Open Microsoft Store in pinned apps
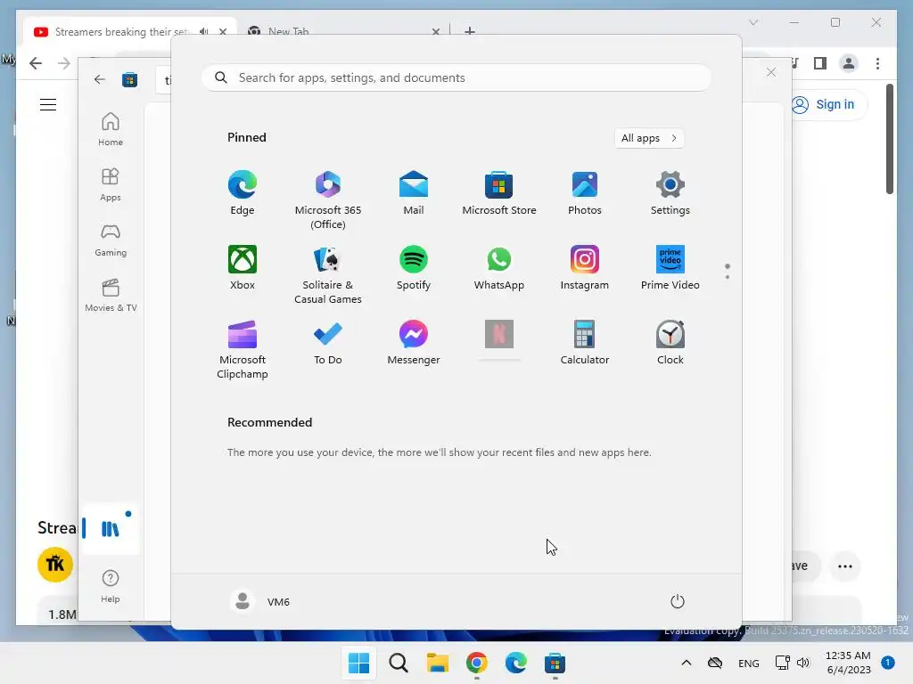This screenshot has width=913, height=684. (499, 193)
